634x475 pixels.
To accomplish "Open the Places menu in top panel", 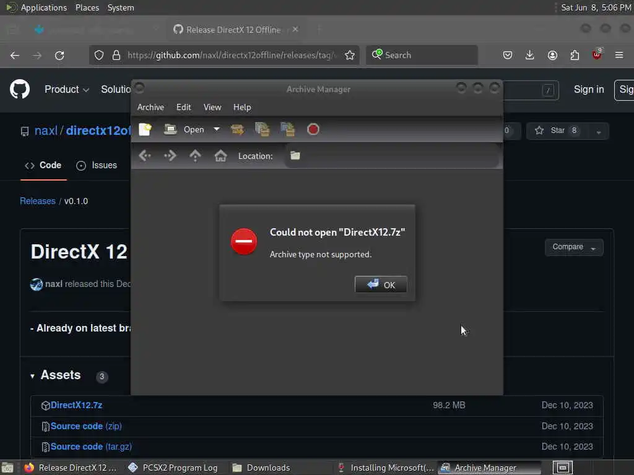I will [87, 7].
